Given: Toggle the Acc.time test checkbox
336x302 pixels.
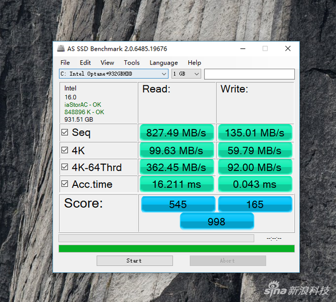Looking at the screenshot, I should tap(65, 184).
